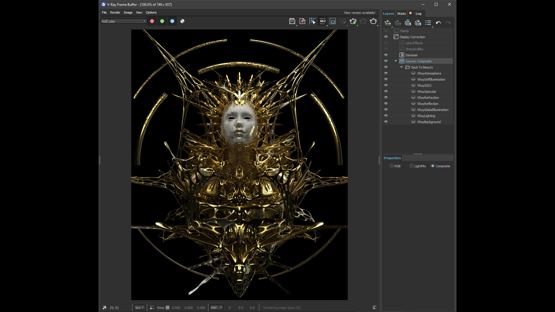Click the undo arrow in Layers panel
This screenshot has width=555, height=312.
(438, 23)
